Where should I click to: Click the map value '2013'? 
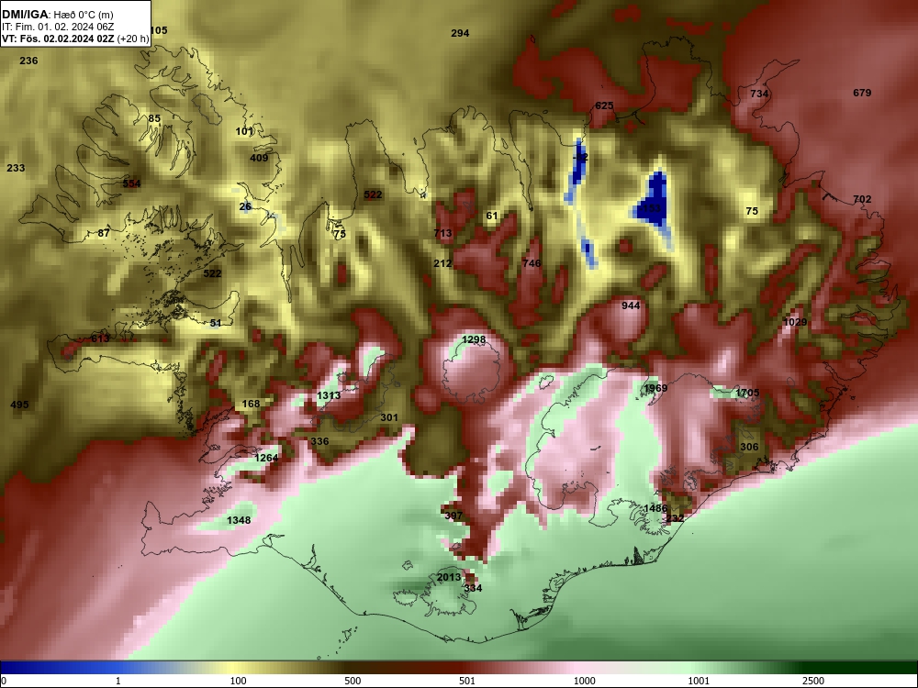tap(449, 577)
